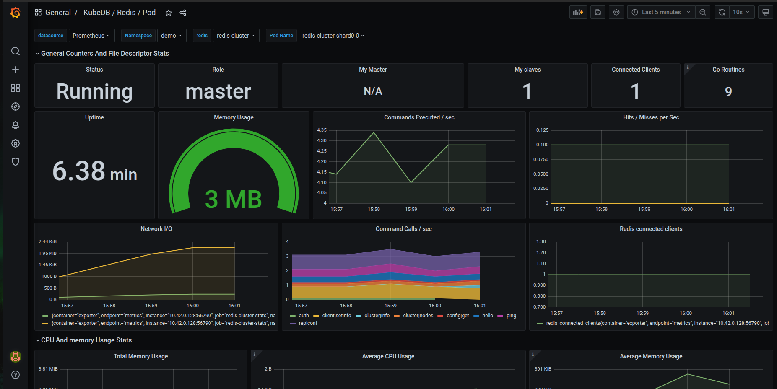The height and width of the screenshot is (389, 777).
Task: Open the Explore compass icon
Action: (x=16, y=106)
